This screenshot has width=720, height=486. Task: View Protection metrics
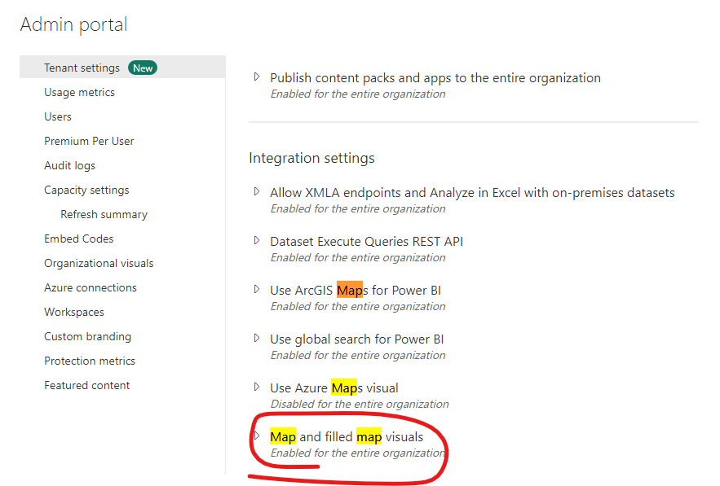click(x=90, y=361)
